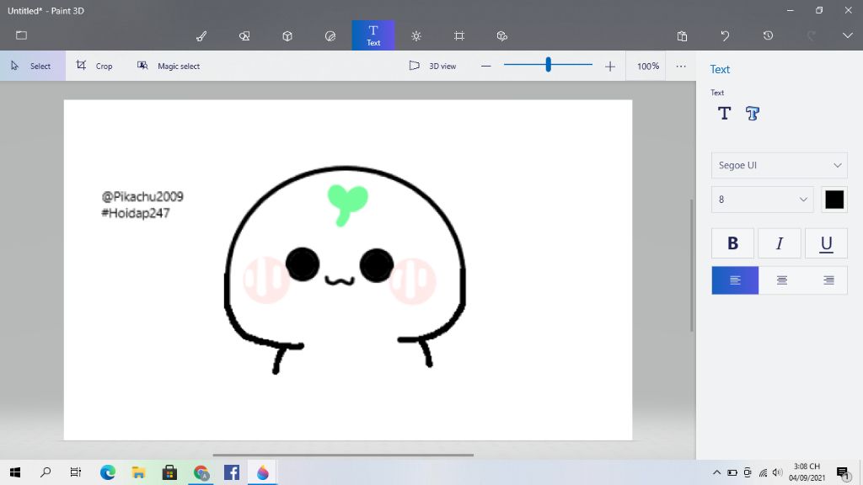863x485 pixels.
Task: Align text left
Action: pyautogui.click(x=735, y=280)
